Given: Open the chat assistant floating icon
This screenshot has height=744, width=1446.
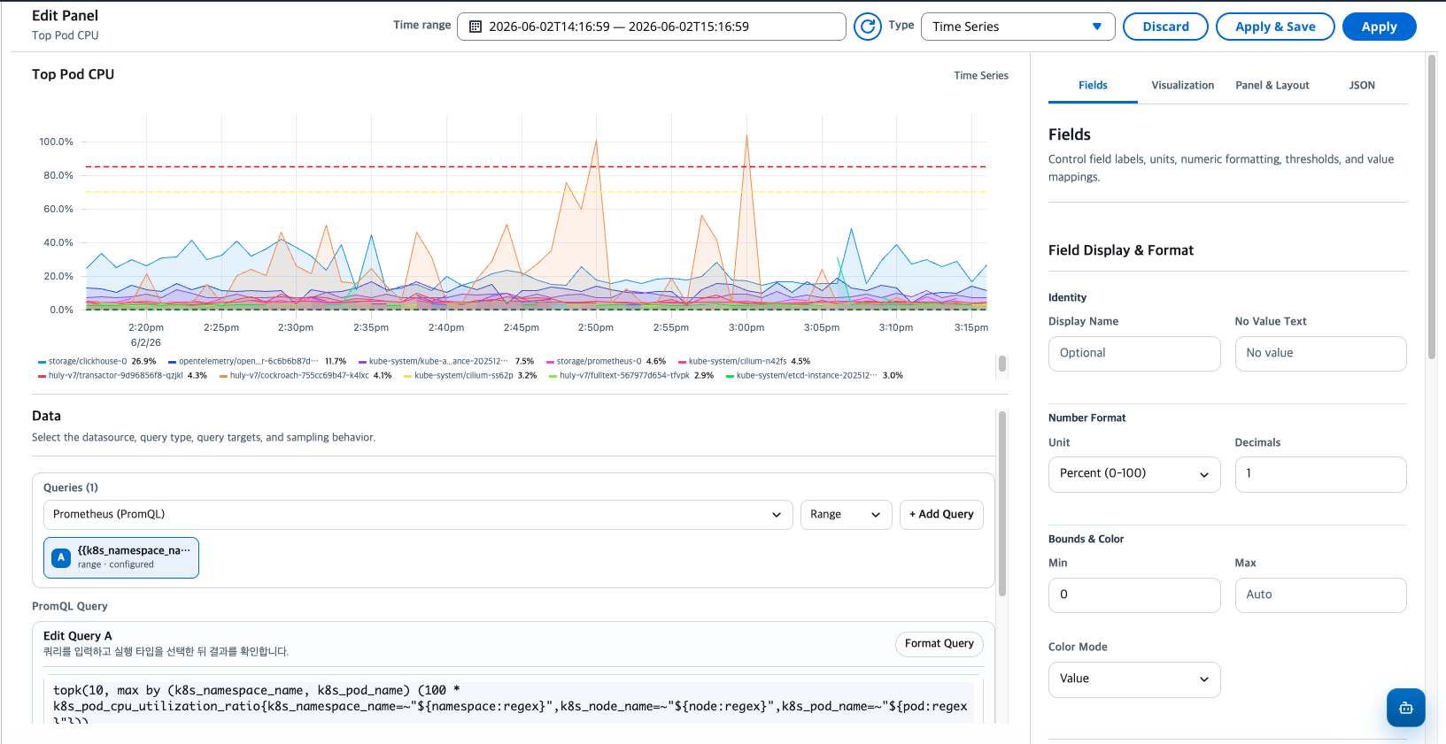Looking at the screenshot, I should click(1405, 708).
